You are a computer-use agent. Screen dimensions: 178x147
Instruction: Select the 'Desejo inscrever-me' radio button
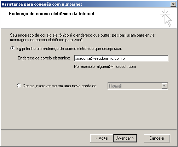(x=19, y=85)
